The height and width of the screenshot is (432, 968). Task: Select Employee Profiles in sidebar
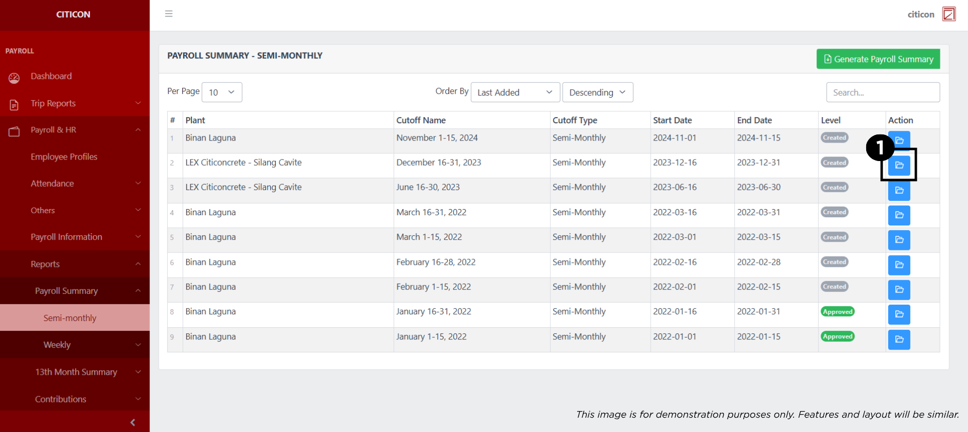64,157
